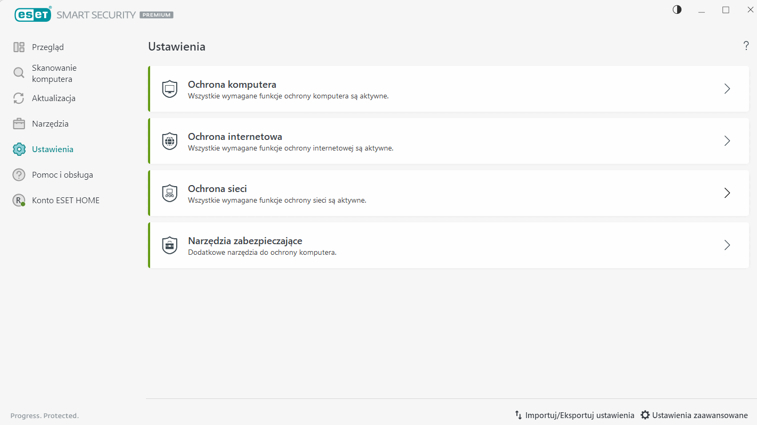Screen dimensions: 757x425
Task: Click the Konto ESET HOME avatar icon
Action: 19,201
